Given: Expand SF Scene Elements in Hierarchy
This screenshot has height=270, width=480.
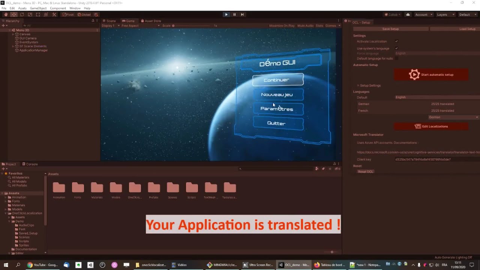Looking at the screenshot, I should (x=13, y=46).
